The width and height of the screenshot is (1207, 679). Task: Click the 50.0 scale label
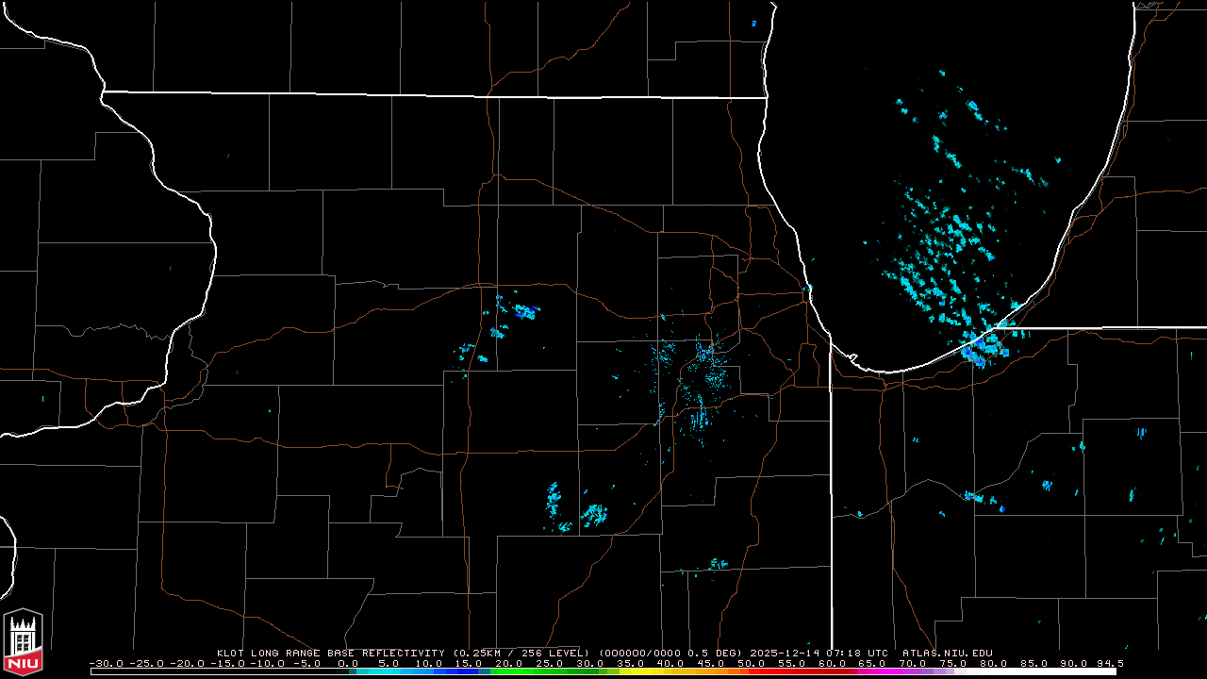pos(752,663)
